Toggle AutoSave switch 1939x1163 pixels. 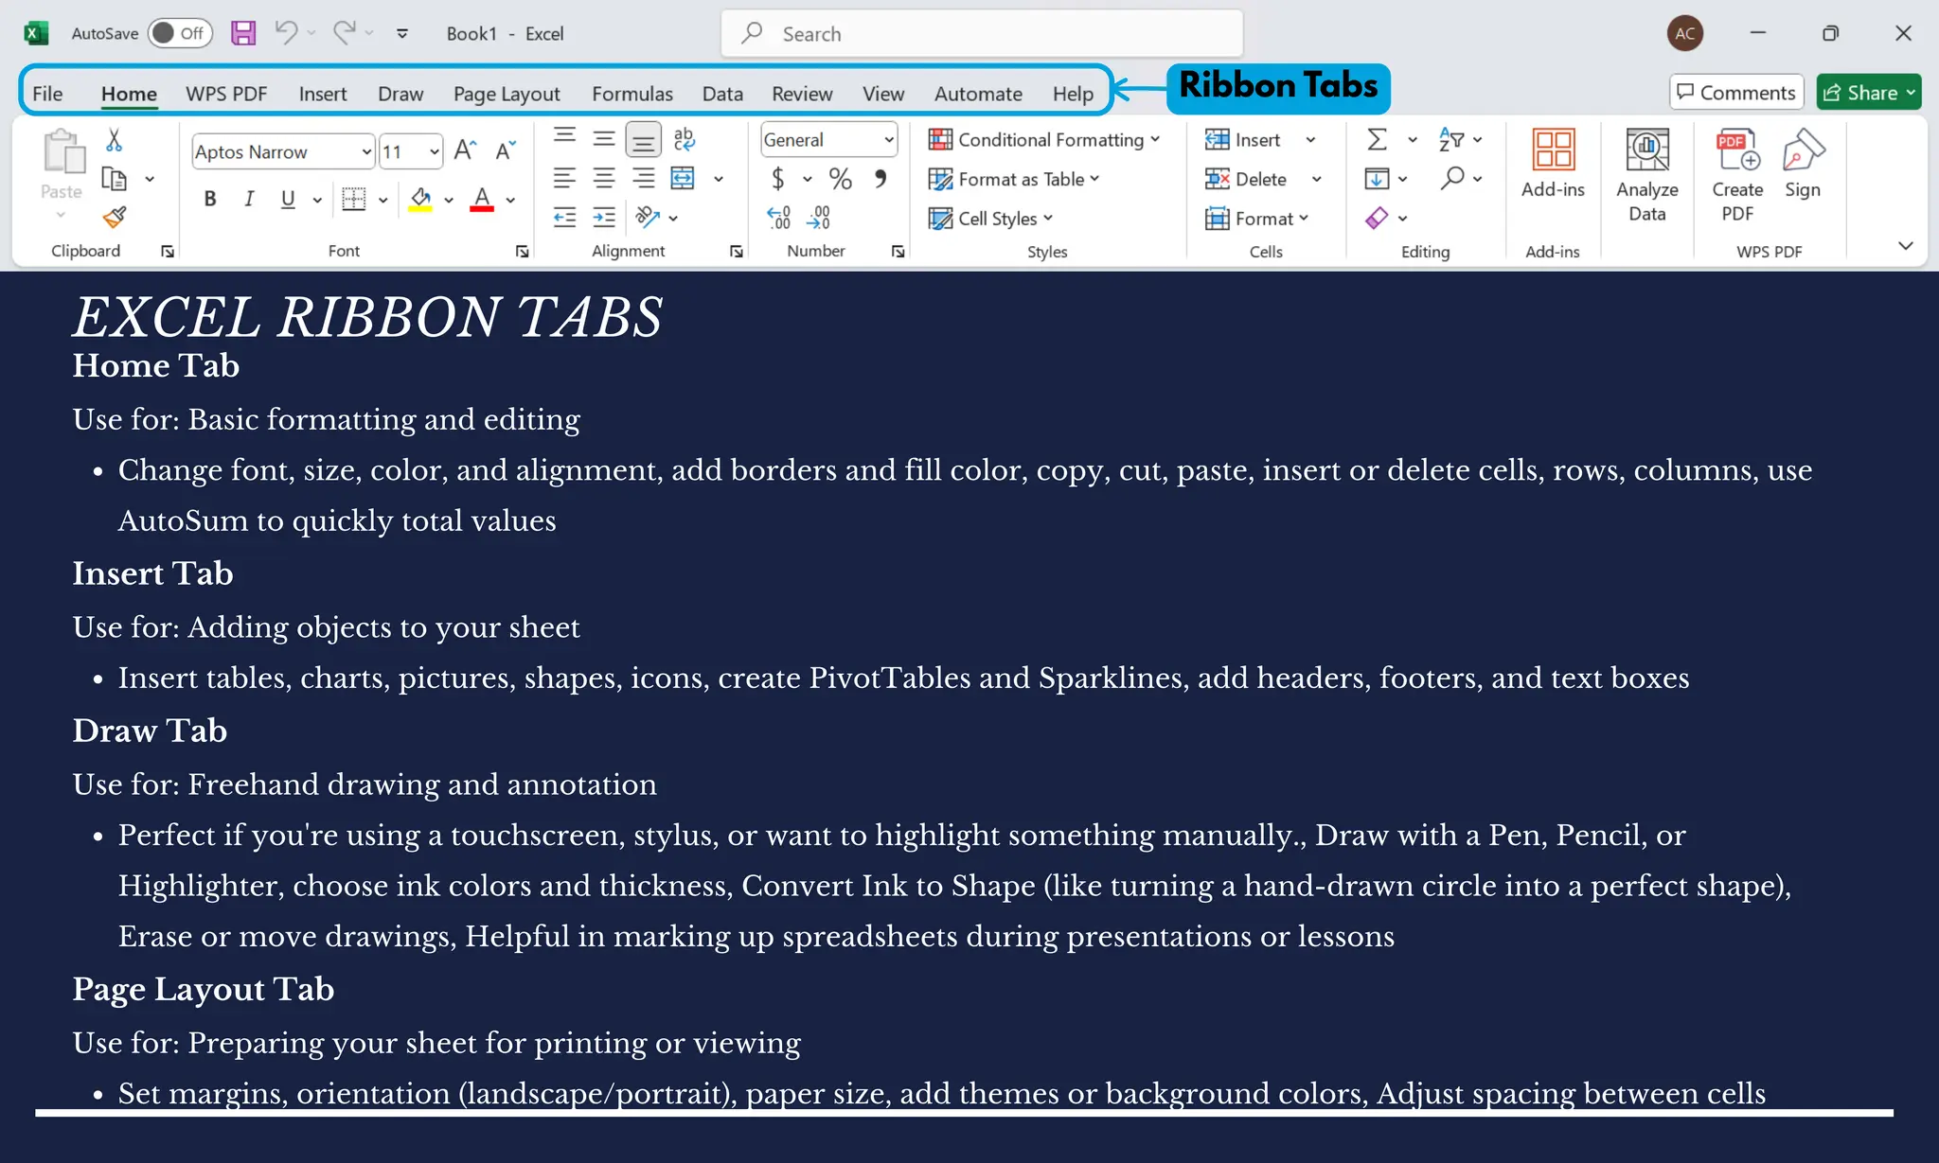[179, 33]
